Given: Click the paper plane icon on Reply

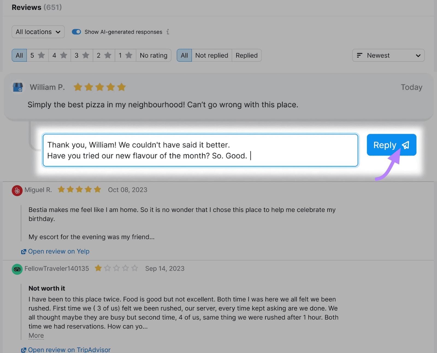Looking at the screenshot, I should tap(406, 145).
